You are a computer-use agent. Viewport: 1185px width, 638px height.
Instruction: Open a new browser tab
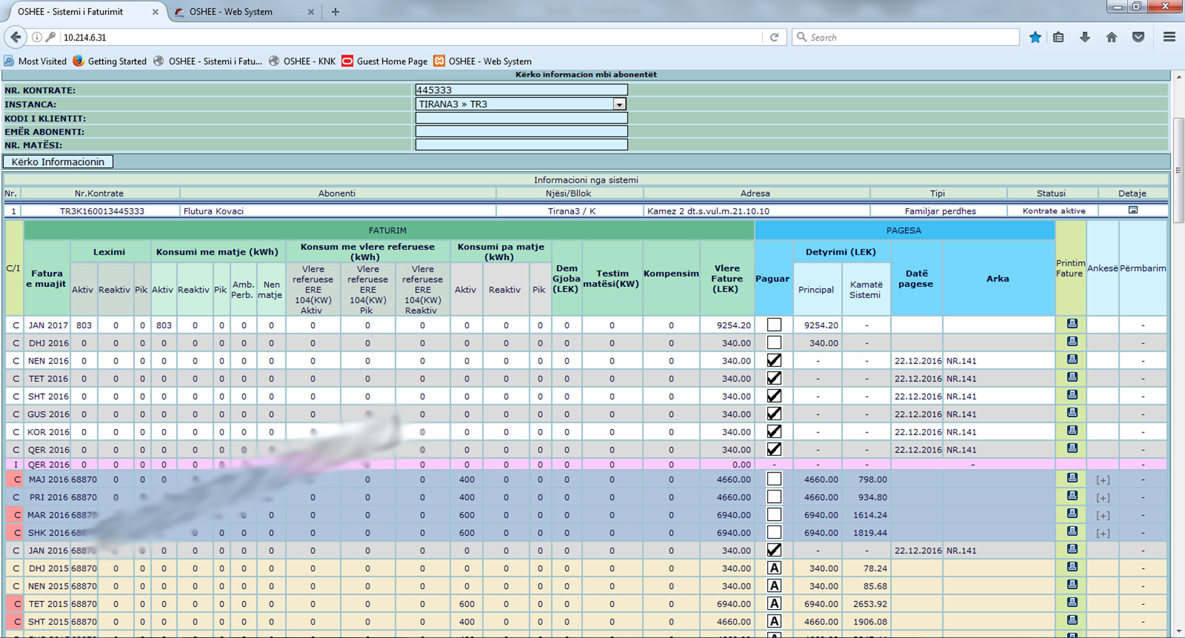335,12
